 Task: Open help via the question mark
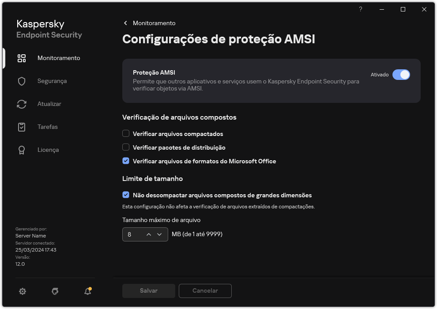(360, 9)
